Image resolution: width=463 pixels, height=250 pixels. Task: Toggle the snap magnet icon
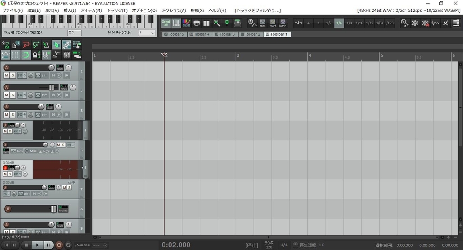coord(26,55)
